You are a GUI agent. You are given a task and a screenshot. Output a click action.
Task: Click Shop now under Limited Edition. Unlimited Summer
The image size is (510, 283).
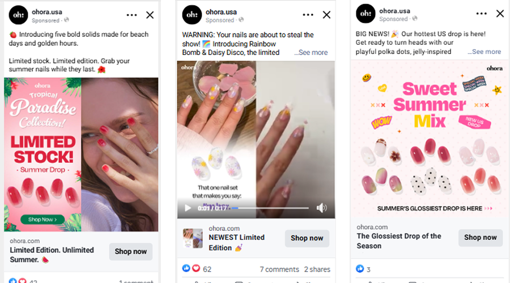[x=130, y=251]
